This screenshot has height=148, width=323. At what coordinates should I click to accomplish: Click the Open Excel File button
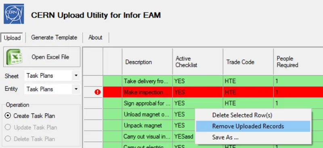[42, 57]
